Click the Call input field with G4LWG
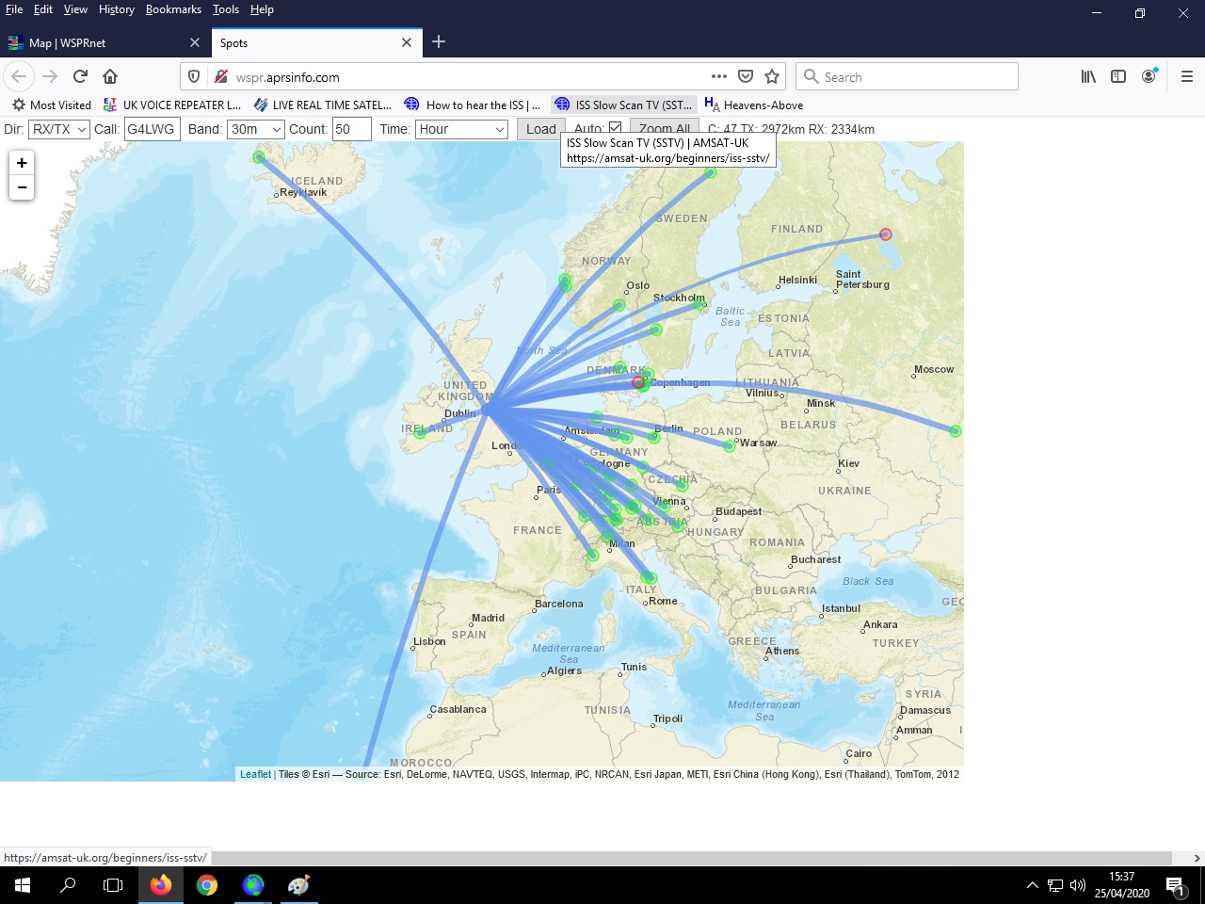The width and height of the screenshot is (1205, 904). coord(152,129)
